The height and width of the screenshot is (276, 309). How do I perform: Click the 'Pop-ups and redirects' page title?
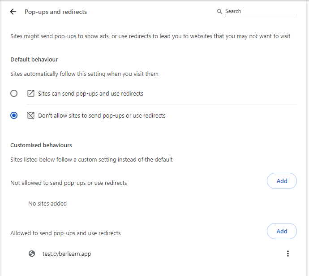pyautogui.click(x=56, y=12)
